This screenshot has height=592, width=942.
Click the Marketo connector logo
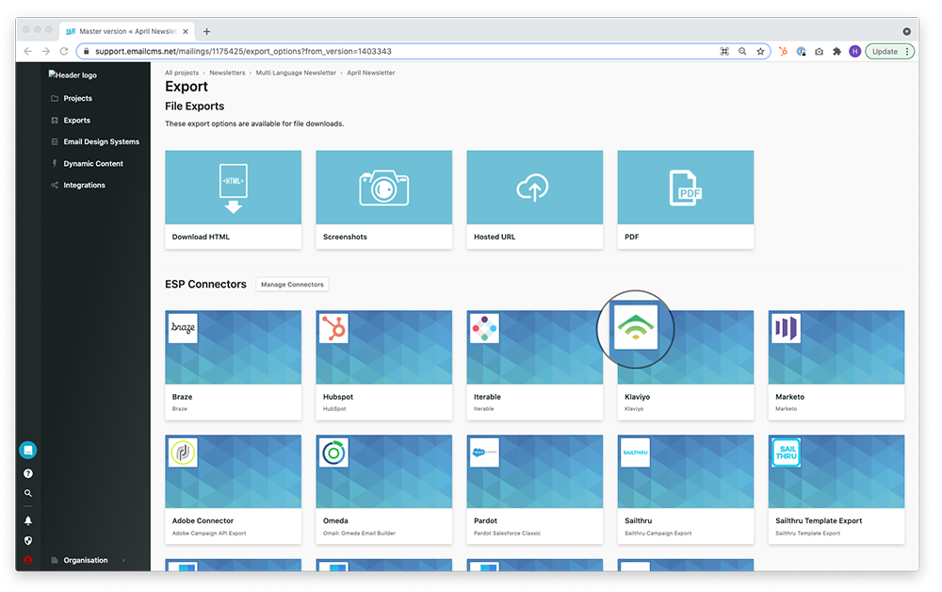tap(786, 328)
